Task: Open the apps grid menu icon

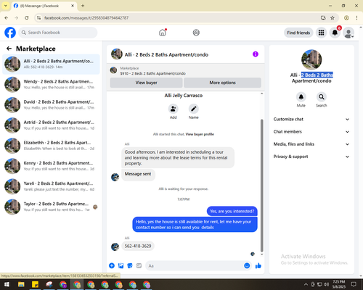Action: (x=321, y=33)
